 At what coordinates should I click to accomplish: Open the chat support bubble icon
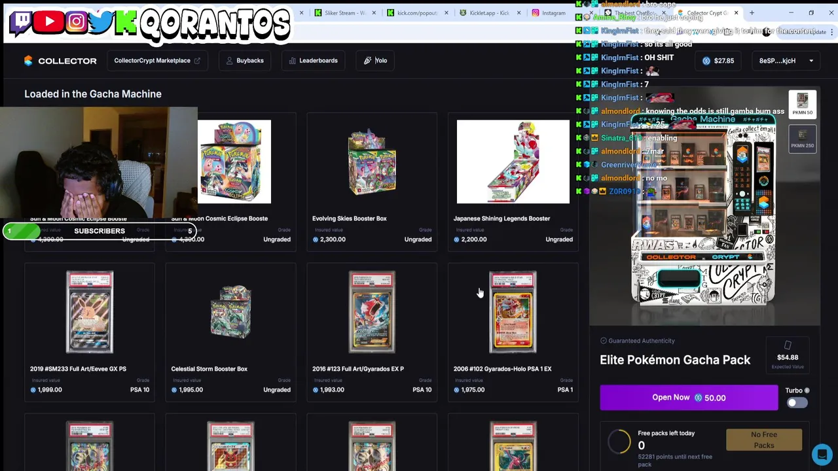tap(822, 454)
